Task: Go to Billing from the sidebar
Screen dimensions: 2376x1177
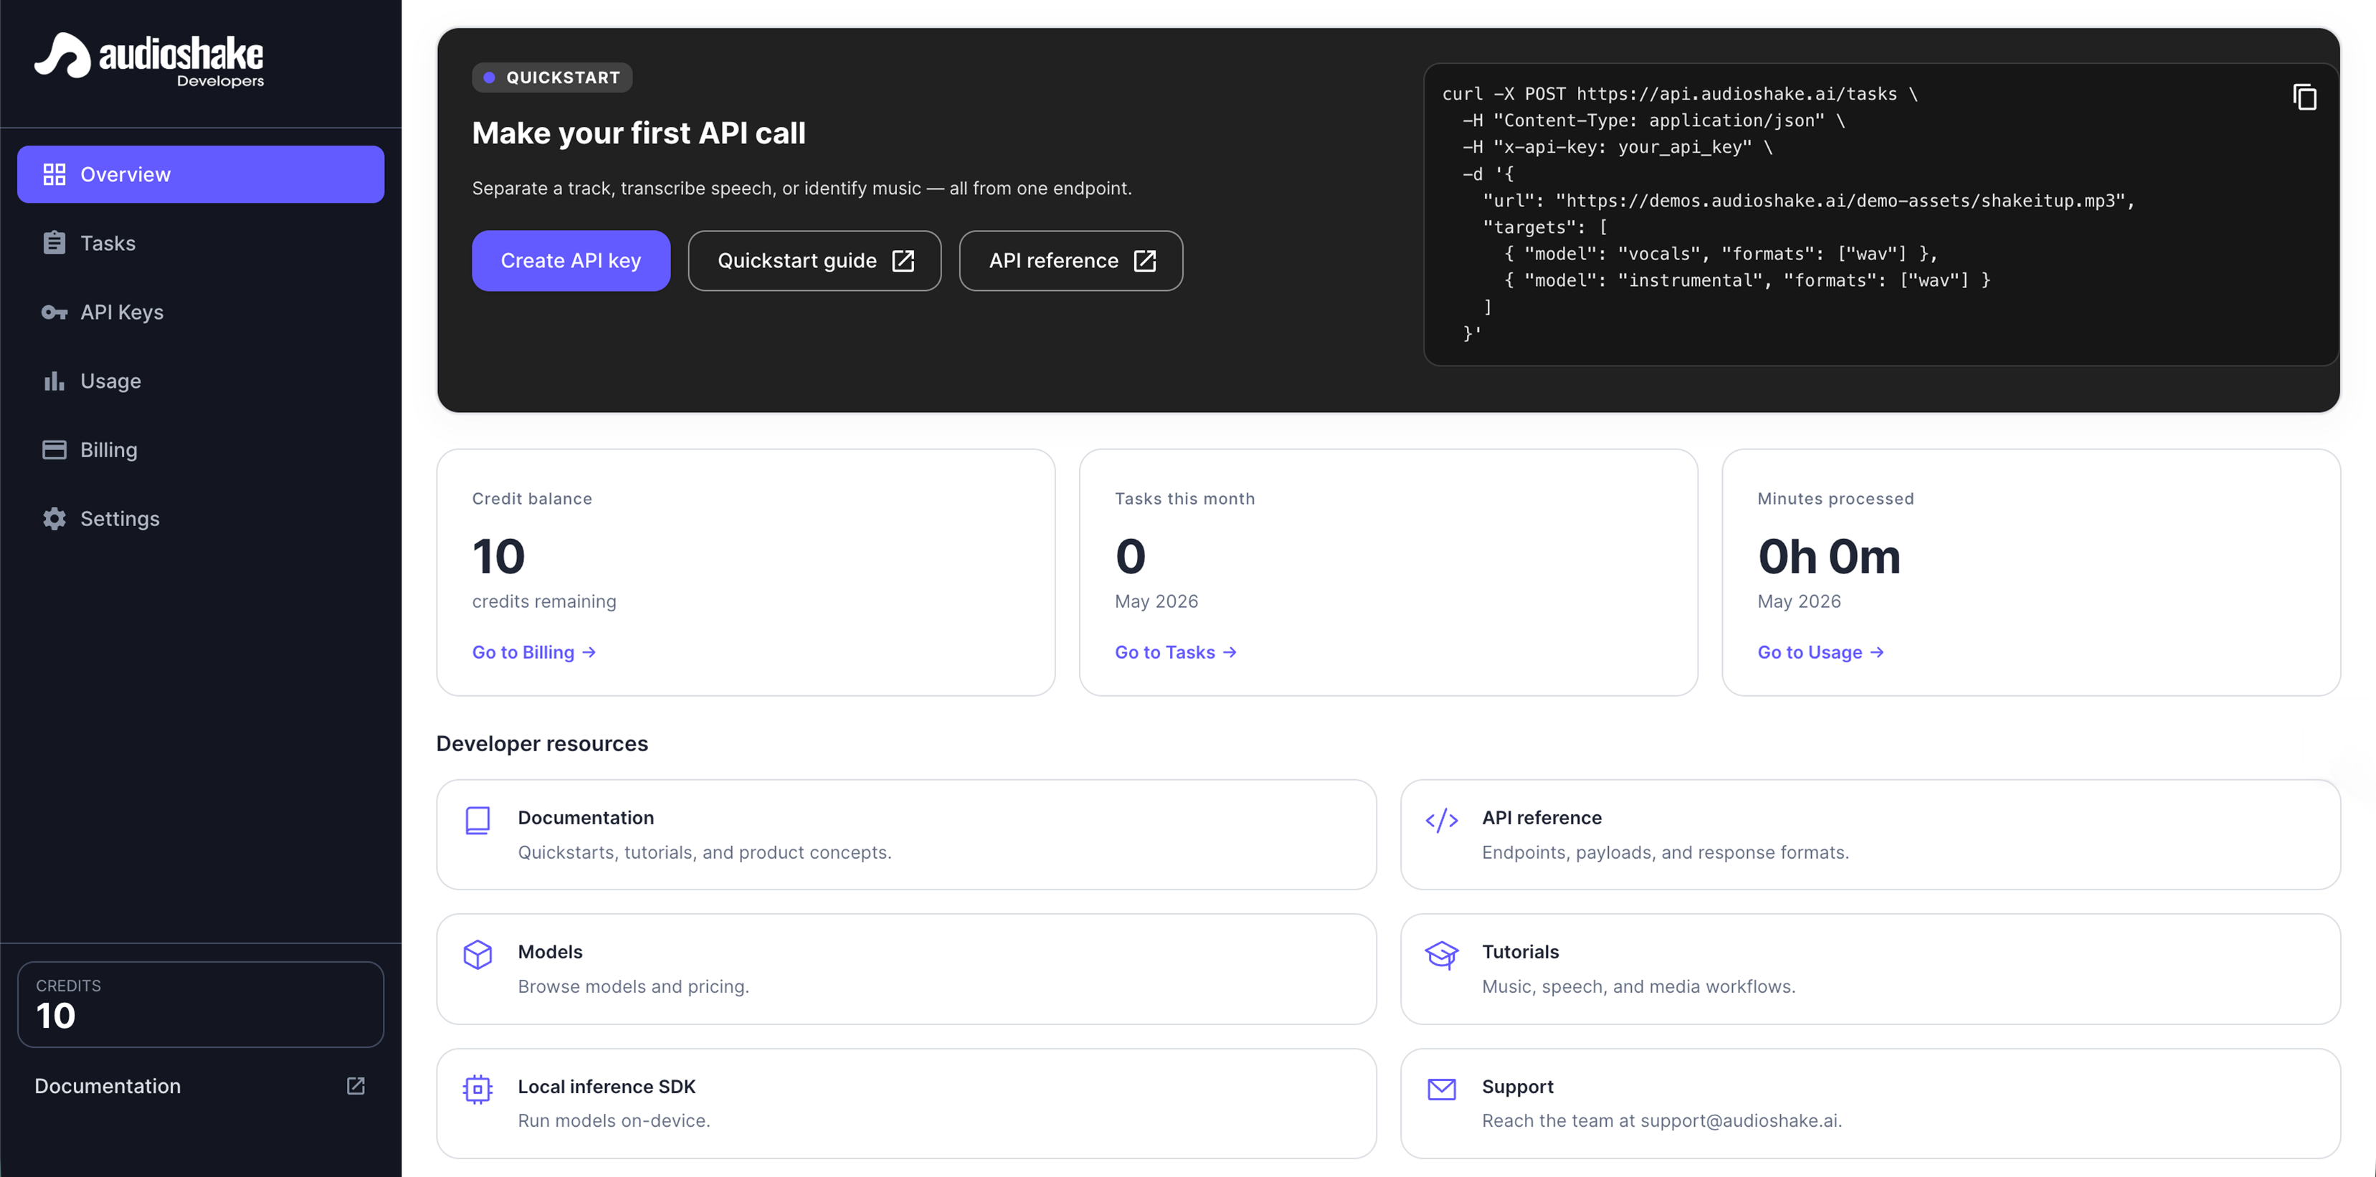Action: [201, 449]
